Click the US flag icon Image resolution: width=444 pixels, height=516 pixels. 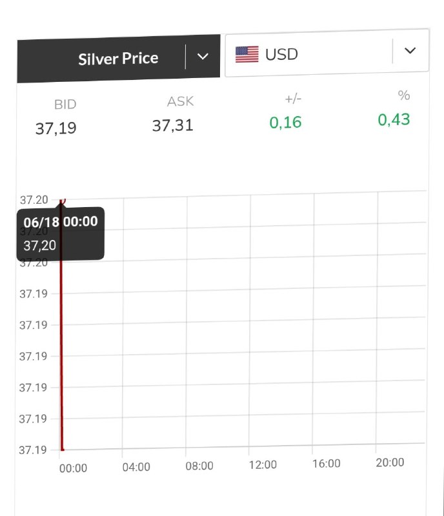pyautogui.click(x=247, y=54)
